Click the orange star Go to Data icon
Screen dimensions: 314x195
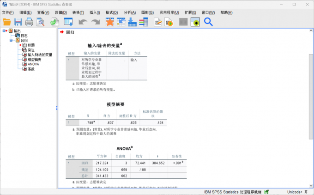pos(110,22)
